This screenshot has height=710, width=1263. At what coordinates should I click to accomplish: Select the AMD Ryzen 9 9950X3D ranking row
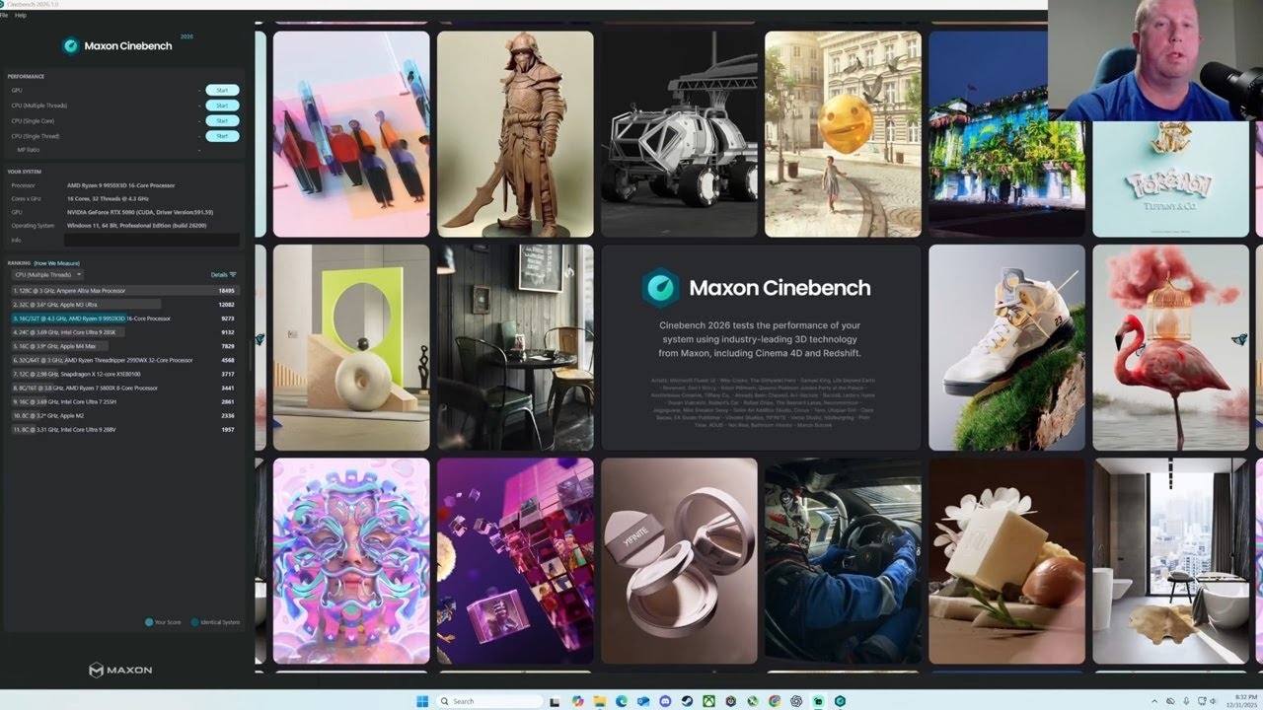click(x=124, y=319)
